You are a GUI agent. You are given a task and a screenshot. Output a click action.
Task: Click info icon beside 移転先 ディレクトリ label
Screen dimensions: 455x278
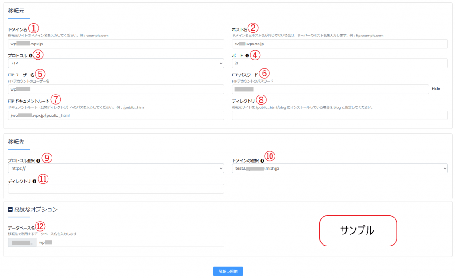[x=34, y=181]
